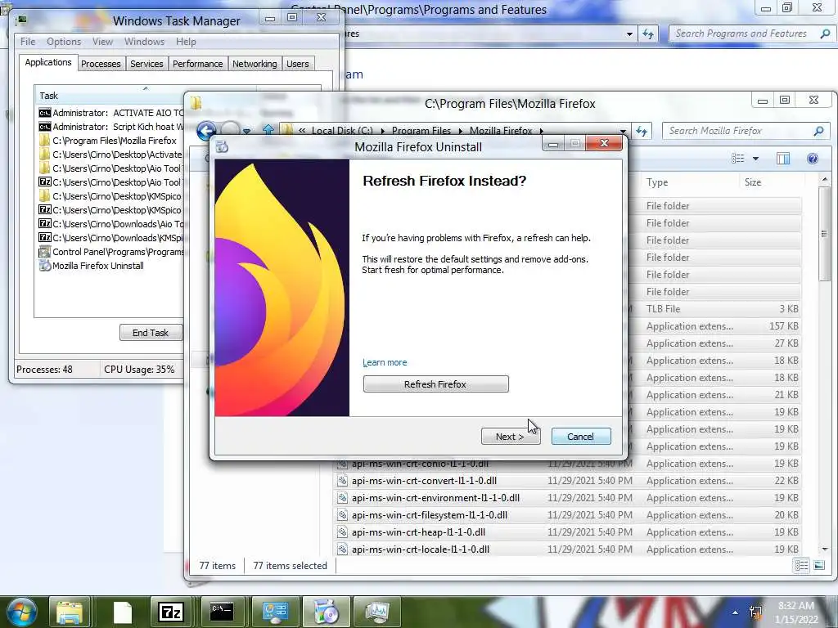The height and width of the screenshot is (628, 838).
Task: Click magnifier icon in Search Mozilla Firefox box
Action: [818, 131]
